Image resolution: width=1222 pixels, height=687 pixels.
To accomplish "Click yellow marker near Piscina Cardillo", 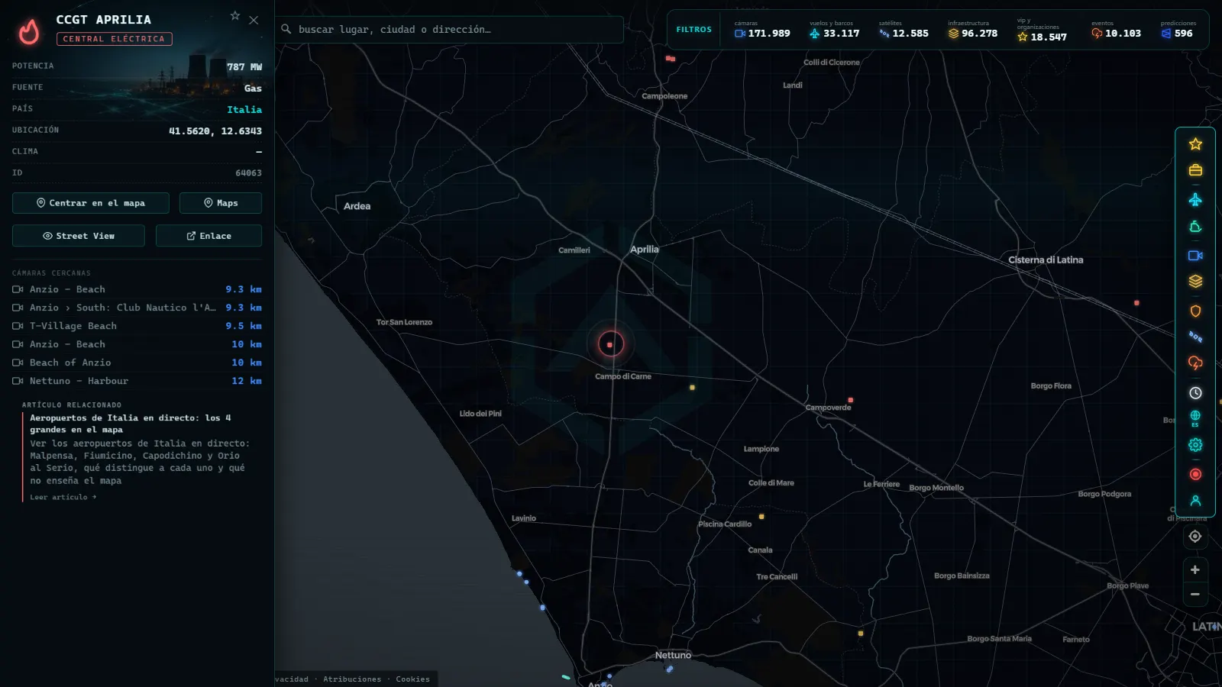I will pyautogui.click(x=761, y=517).
